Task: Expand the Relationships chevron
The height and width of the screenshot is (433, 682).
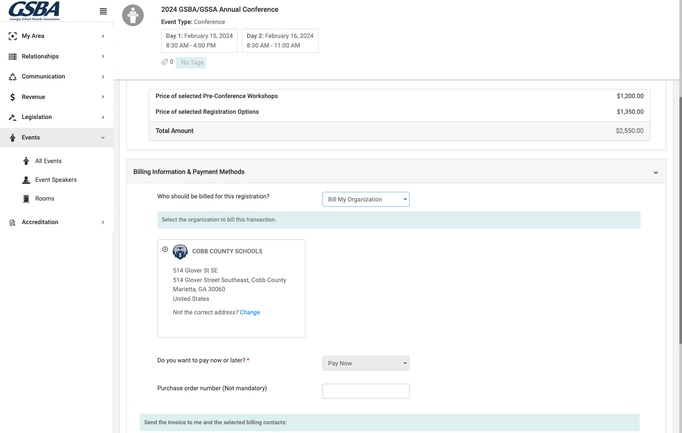Action: [x=103, y=56]
